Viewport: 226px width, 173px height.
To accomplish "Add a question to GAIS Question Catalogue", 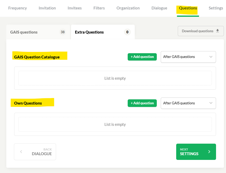I will 142,57.
